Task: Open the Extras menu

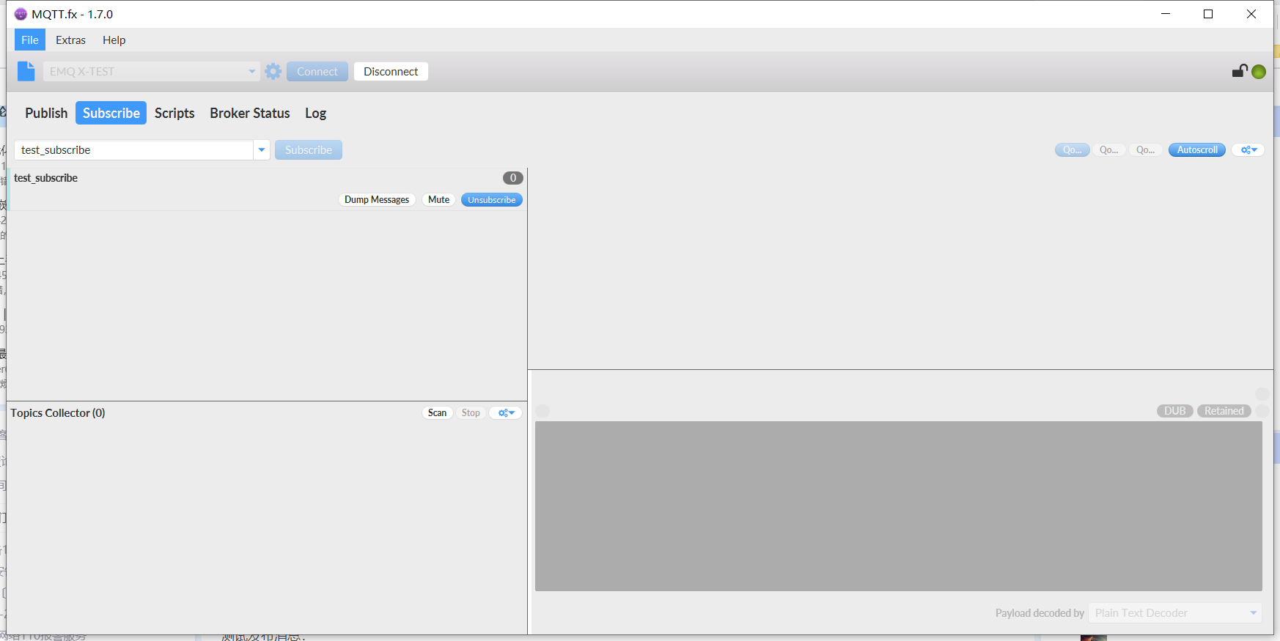Action: pos(70,40)
